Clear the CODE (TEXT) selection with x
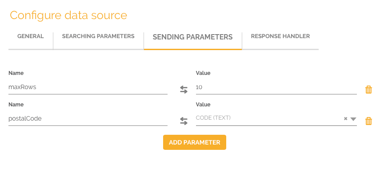This screenshot has width=376, height=176. click(x=345, y=119)
